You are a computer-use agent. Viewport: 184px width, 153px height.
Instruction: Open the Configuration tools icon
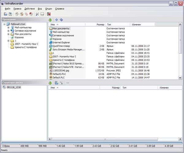click(x=37, y=14)
